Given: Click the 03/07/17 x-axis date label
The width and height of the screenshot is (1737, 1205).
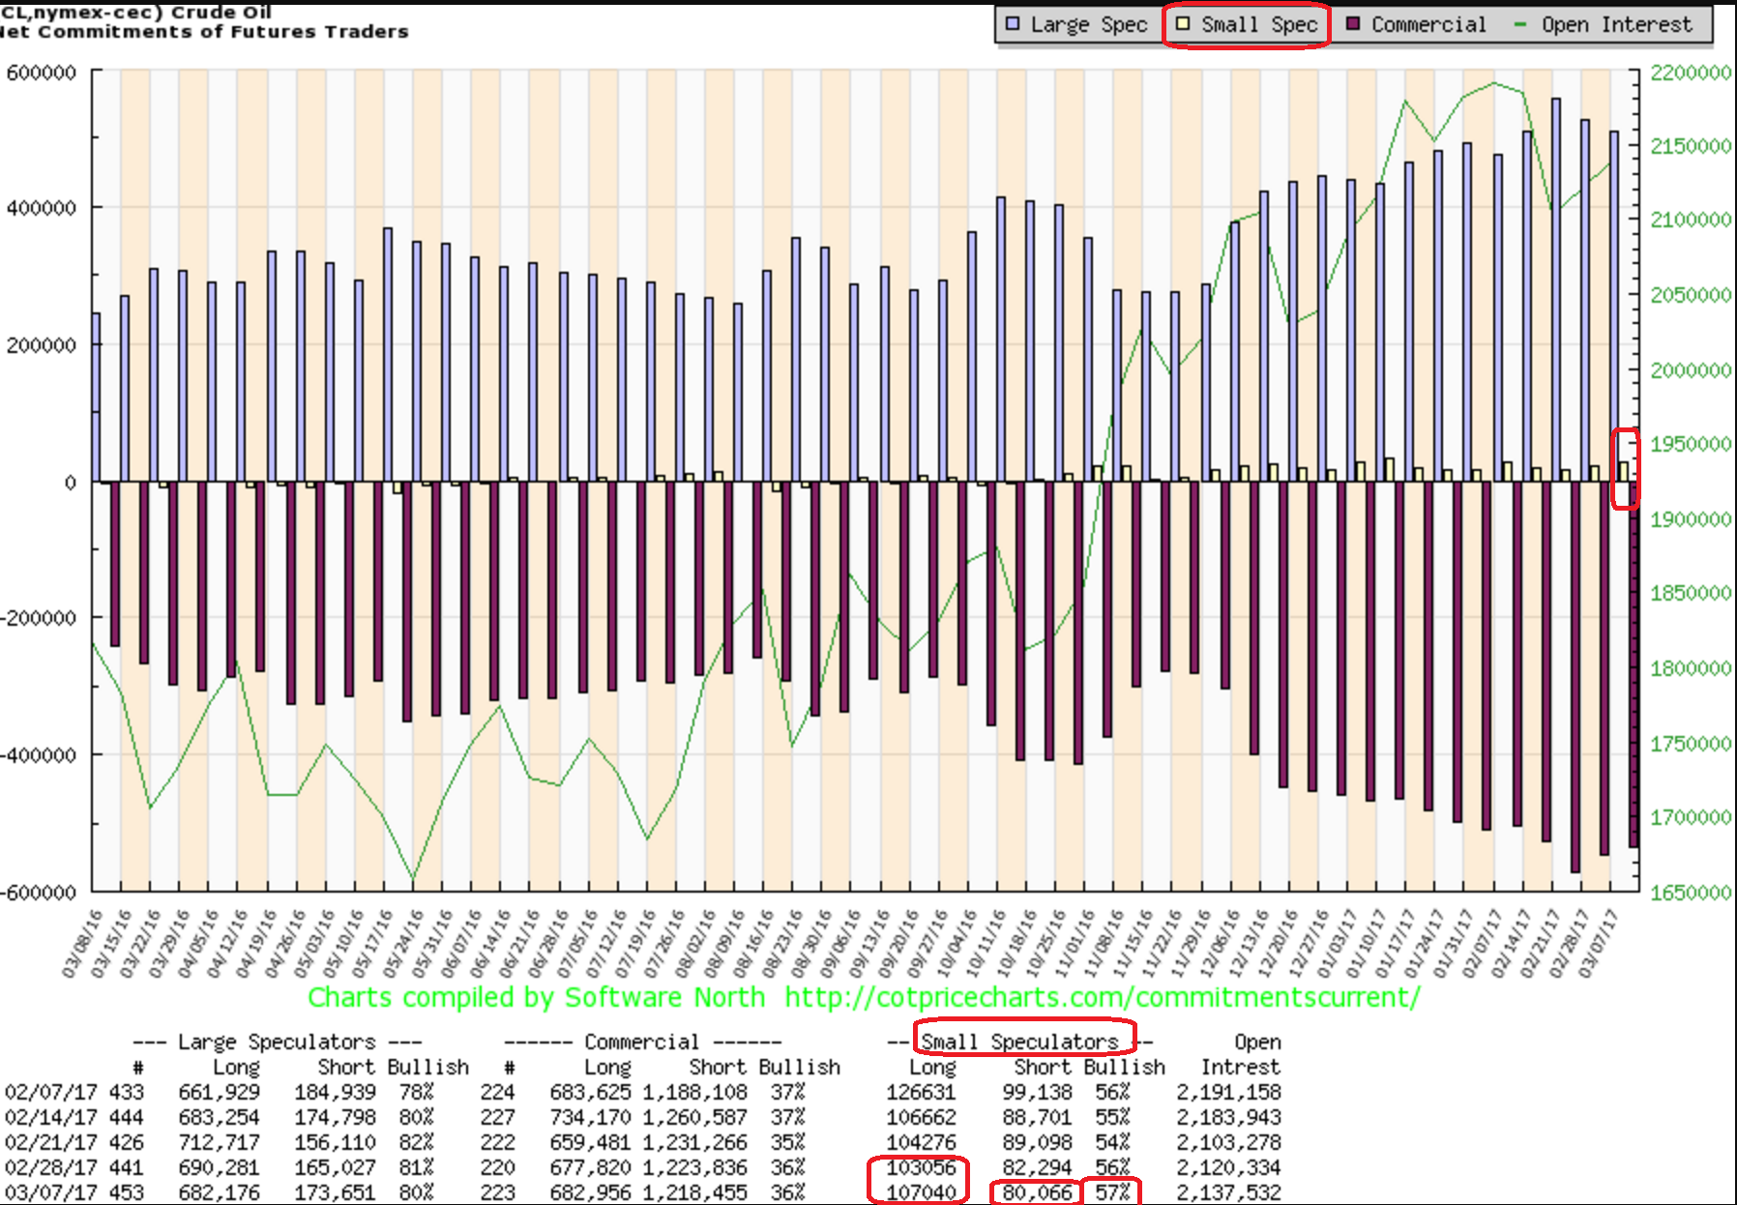Looking at the screenshot, I should tap(1598, 944).
